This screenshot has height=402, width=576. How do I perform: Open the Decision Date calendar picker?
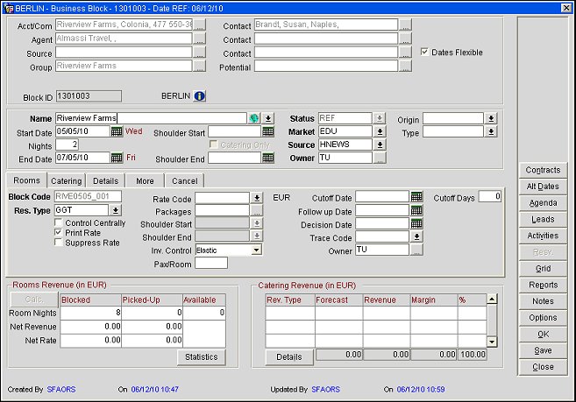pyautogui.click(x=416, y=224)
